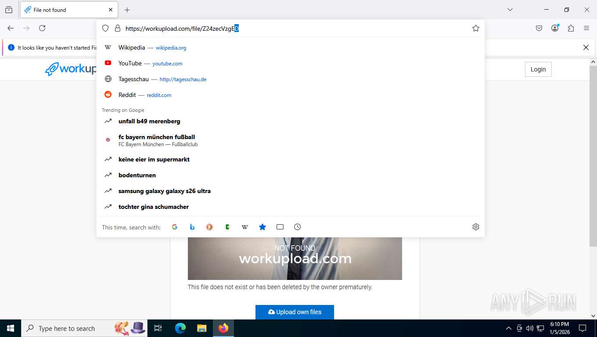
Task: Open the taskbar clock showing 6:10 PM
Action: click(560, 328)
